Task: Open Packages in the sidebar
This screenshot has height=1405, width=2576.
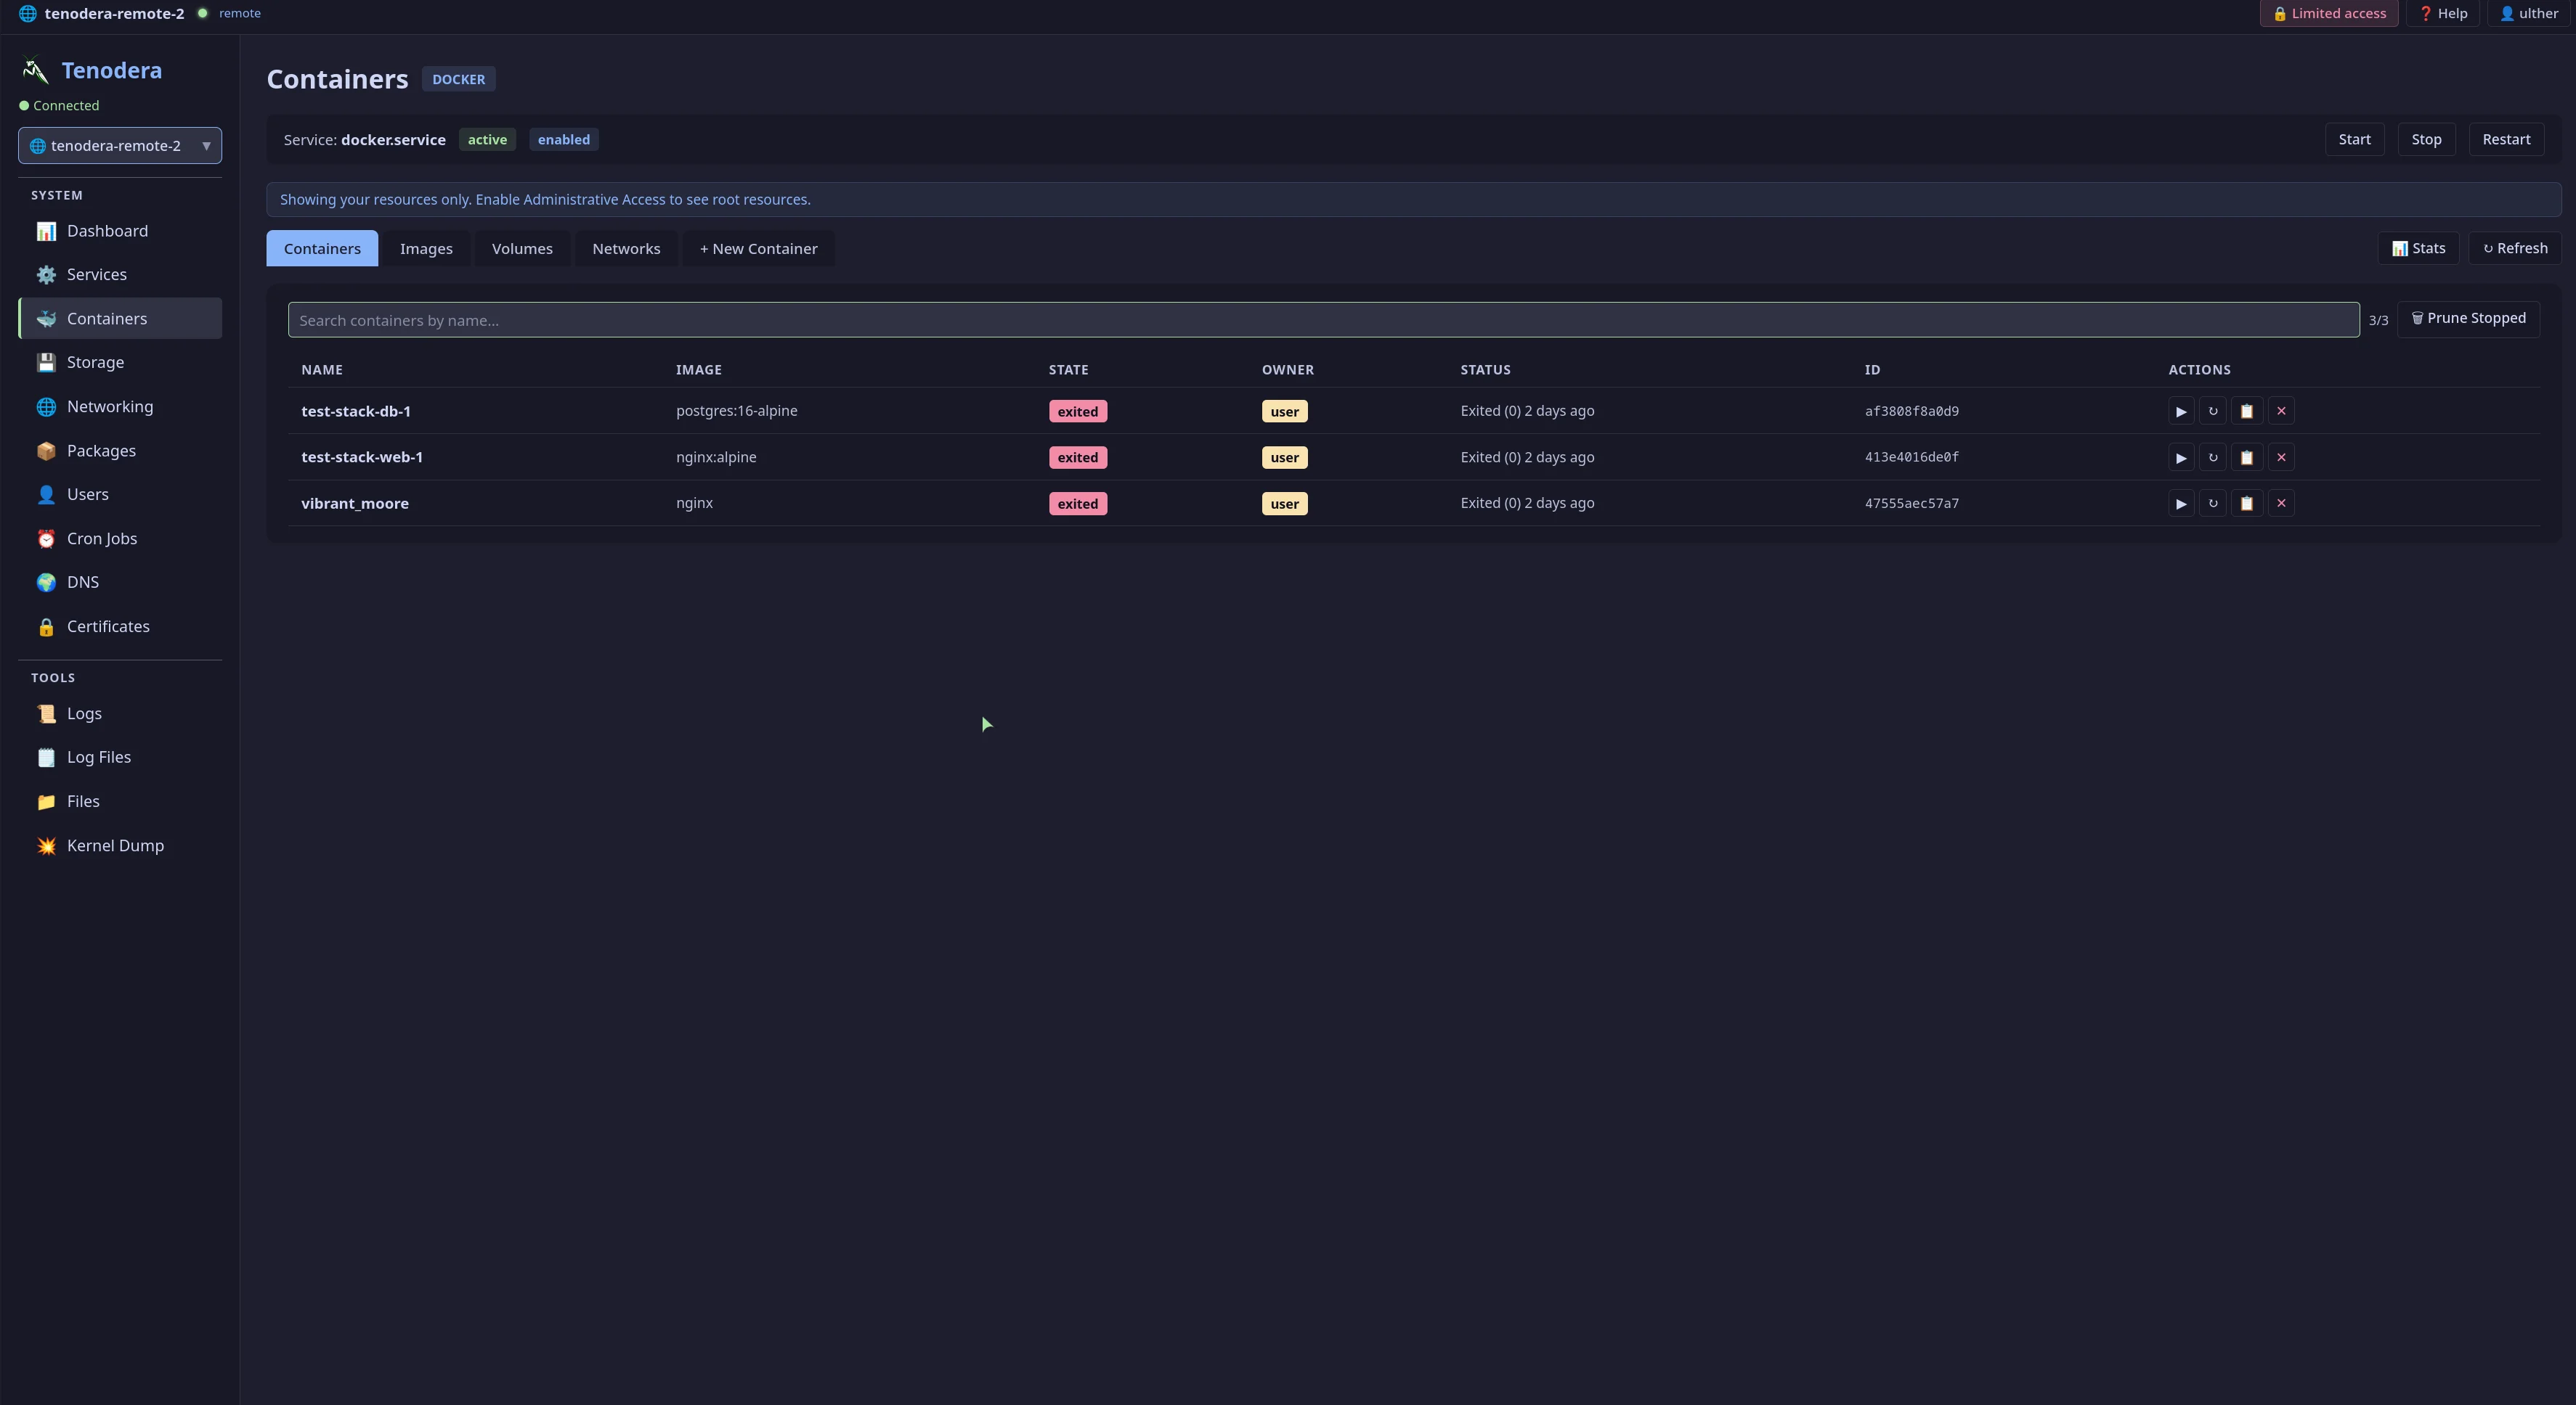Action: pos(120,451)
